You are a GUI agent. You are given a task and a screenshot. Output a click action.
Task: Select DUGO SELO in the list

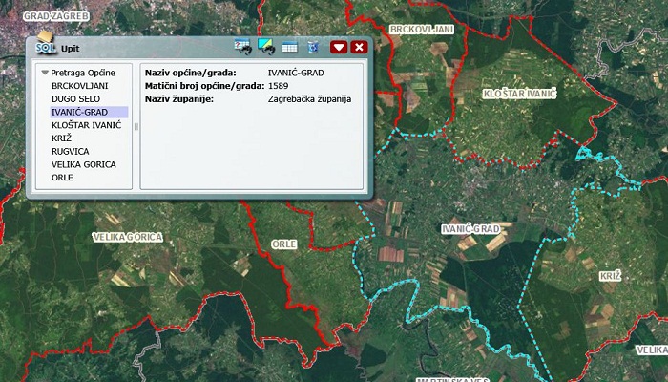[x=75, y=98]
